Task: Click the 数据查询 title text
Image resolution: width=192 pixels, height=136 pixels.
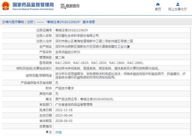Action: [x=73, y=6]
